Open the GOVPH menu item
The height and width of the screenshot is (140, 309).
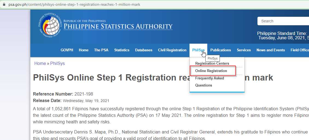coord(67,50)
